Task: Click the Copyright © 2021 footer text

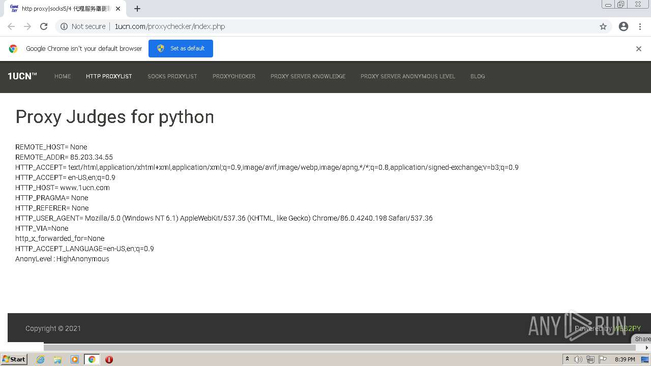Action: click(53, 328)
